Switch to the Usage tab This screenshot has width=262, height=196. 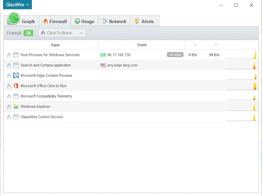point(84,21)
